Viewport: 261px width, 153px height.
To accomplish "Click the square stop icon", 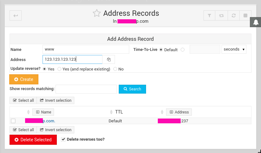I will coord(245,15).
